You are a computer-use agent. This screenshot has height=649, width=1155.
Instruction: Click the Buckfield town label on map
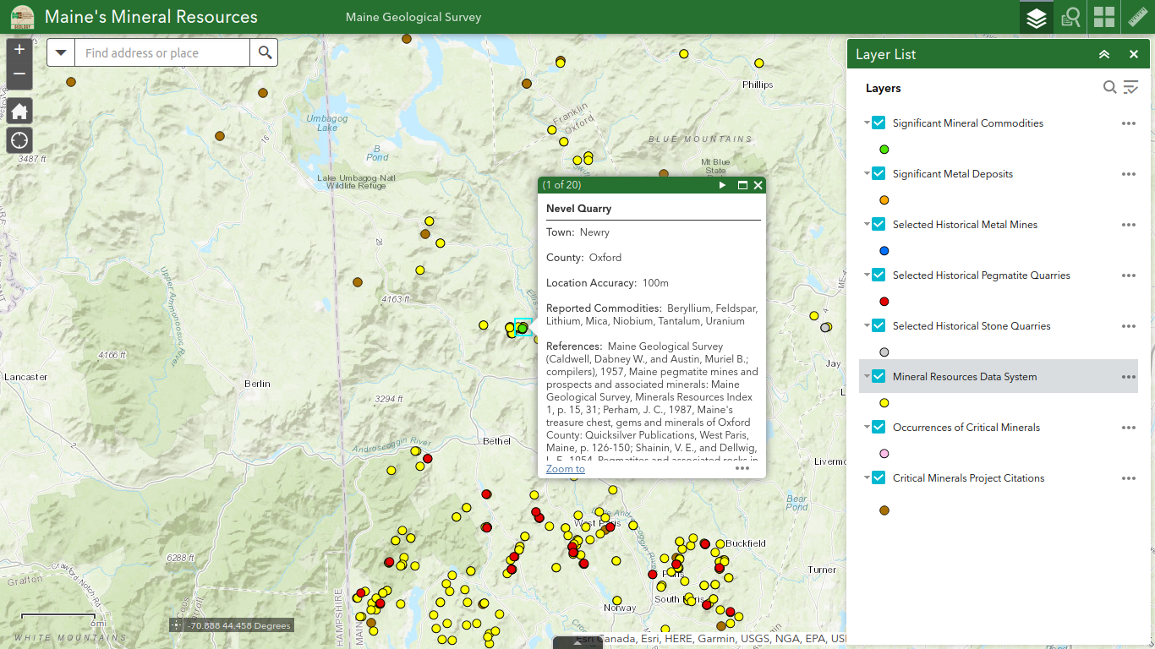click(x=746, y=543)
